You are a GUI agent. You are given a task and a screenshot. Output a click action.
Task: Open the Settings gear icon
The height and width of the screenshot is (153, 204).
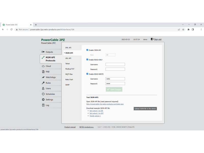click(43, 99)
